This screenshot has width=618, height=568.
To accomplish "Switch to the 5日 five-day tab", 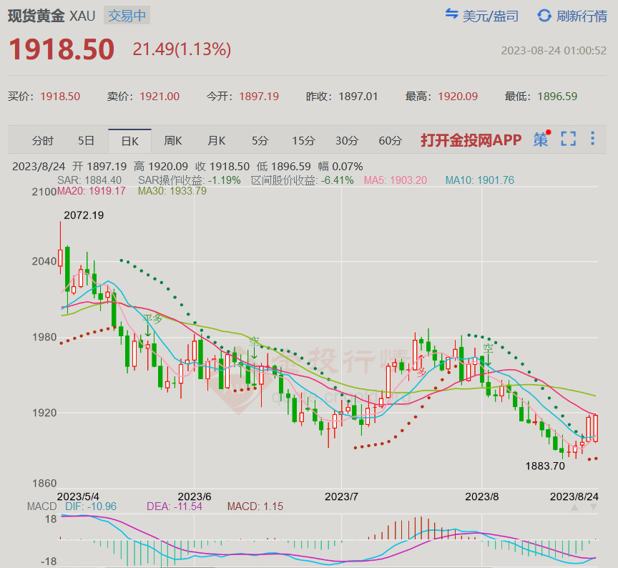I will (x=86, y=140).
